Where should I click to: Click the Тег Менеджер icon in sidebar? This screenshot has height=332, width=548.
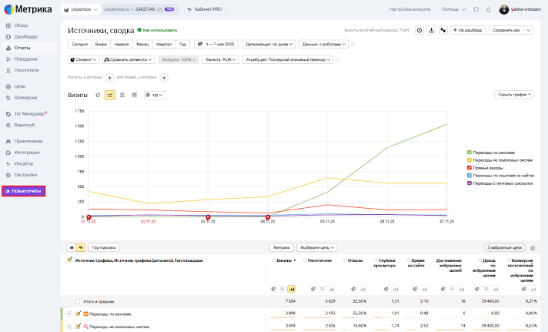[8, 114]
